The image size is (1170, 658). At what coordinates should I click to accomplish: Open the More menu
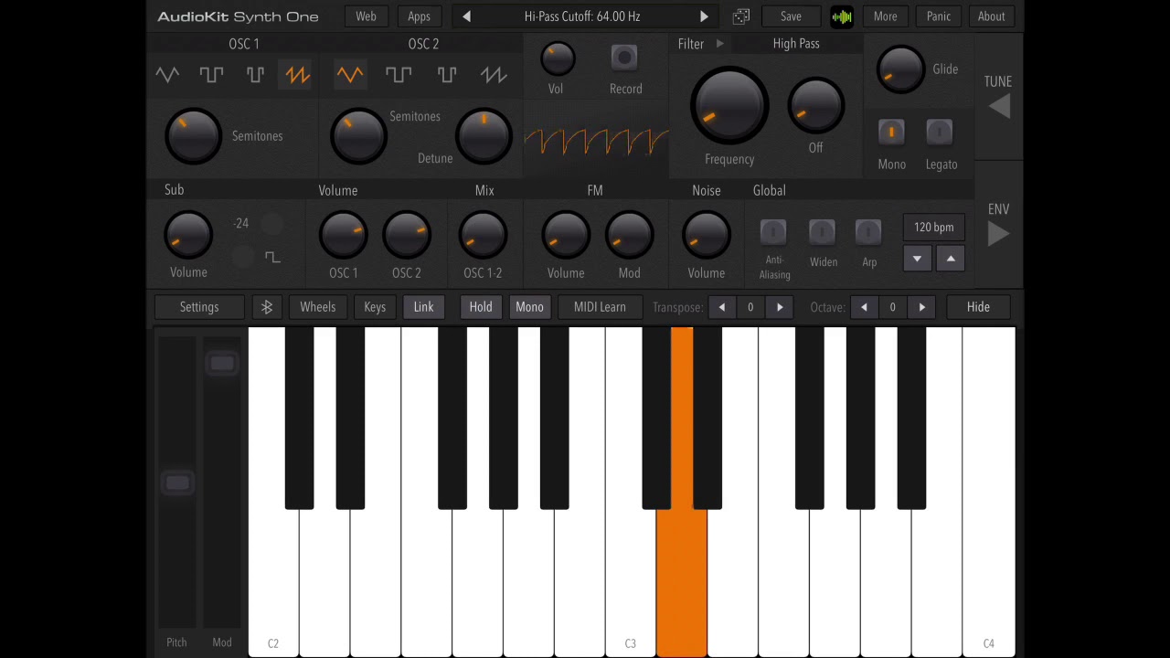[x=885, y=16]
